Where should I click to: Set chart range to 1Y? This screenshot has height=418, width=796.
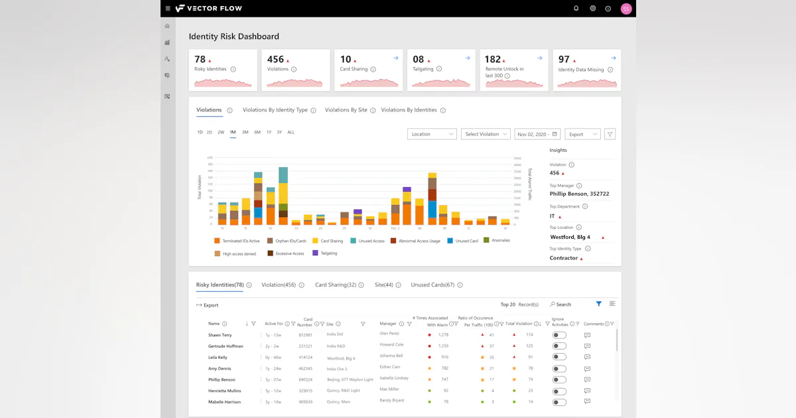269,132
